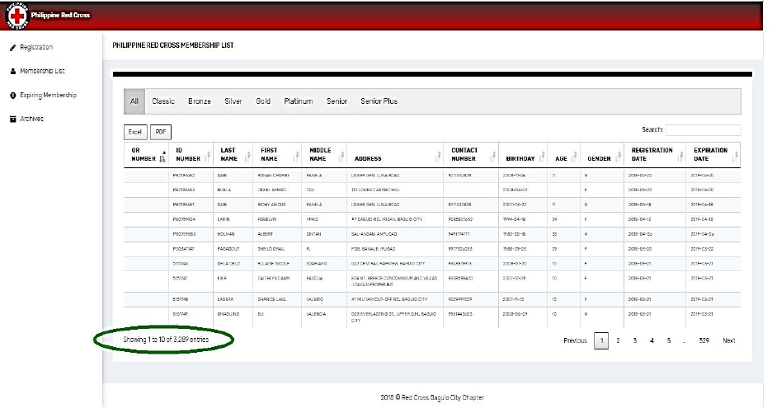772x408 pixels.
Task: Click last name cell DELA CRUZ
Action: click(228, 264)
